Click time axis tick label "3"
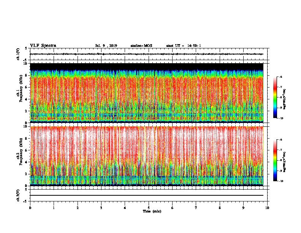This screenshot has height=233, width=301. pyautogui.click(x=101, y=208)
